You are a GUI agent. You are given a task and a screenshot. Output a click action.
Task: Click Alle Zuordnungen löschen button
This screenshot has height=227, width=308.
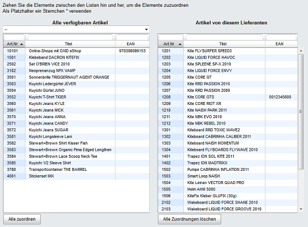pyautogui.click(x=189, y=219)
